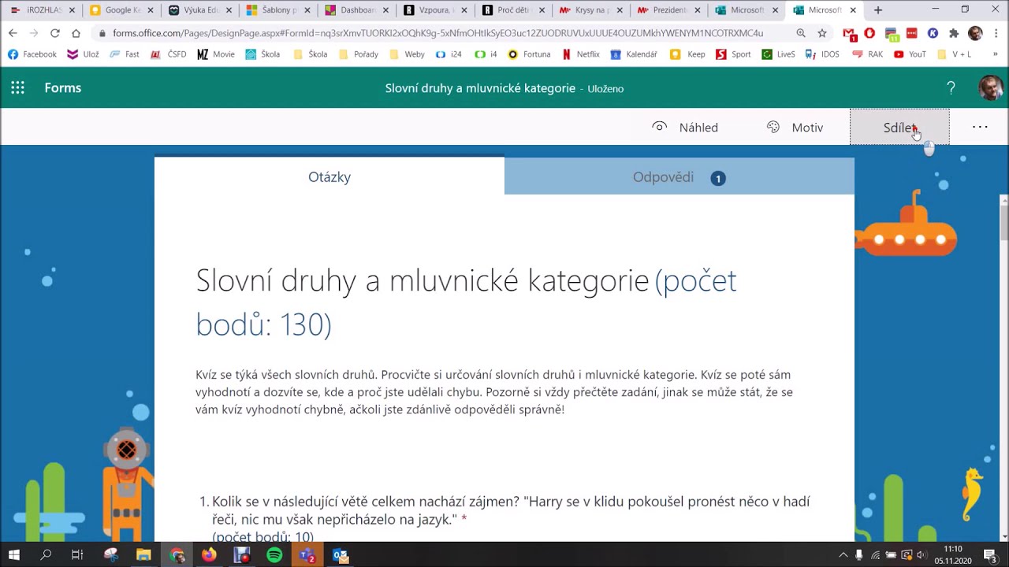1009x567 pixels.
Task: Preview the form with Náhled
Action: coord(685,128)
